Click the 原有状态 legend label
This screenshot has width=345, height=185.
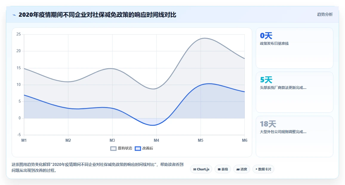point(125,148)
